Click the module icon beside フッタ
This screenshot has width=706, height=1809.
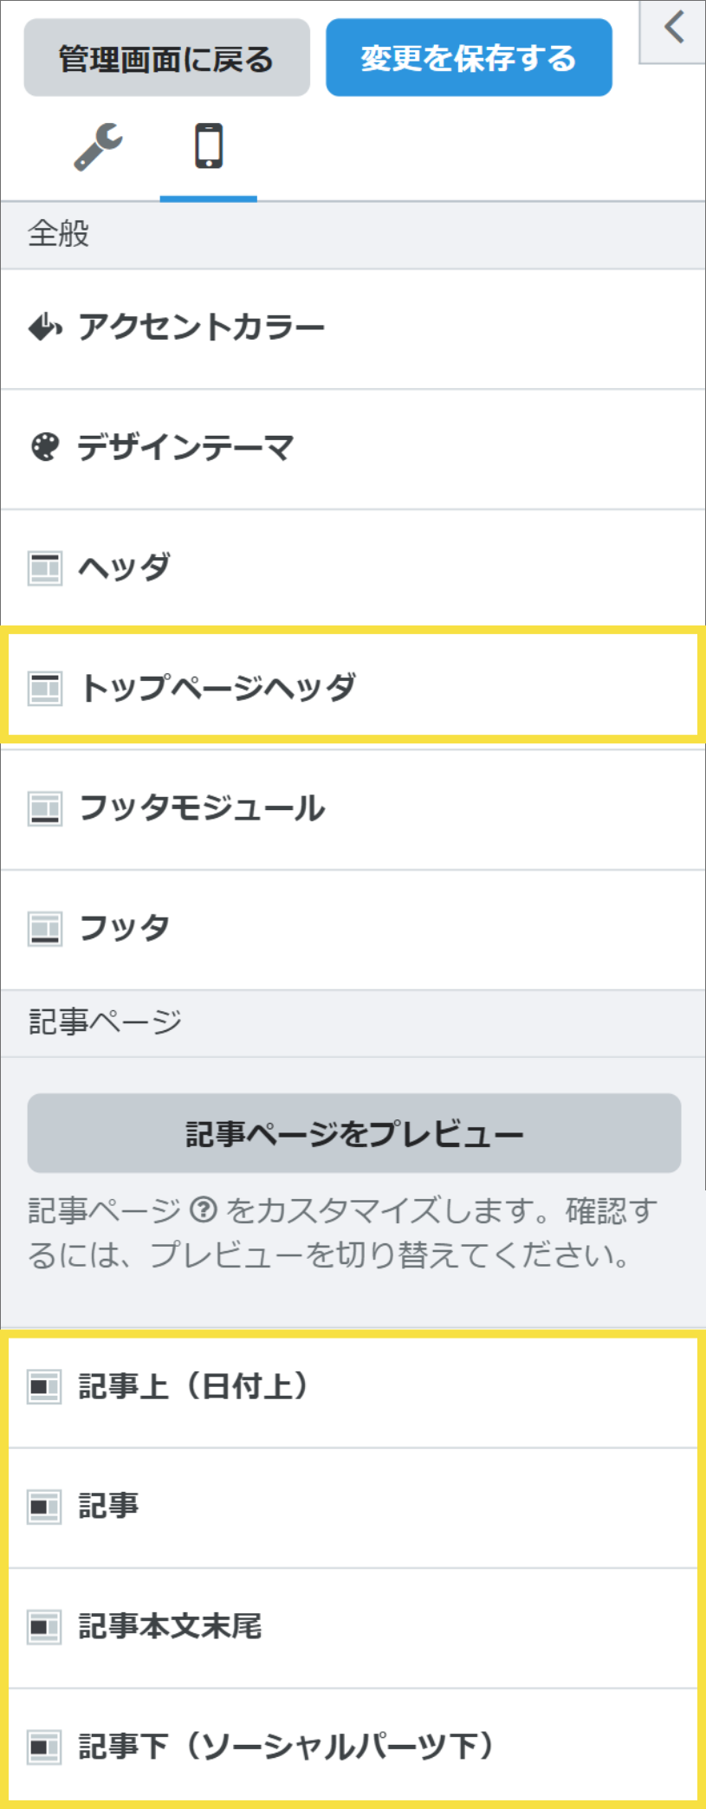pyautogui.click(x=44, y=928)
